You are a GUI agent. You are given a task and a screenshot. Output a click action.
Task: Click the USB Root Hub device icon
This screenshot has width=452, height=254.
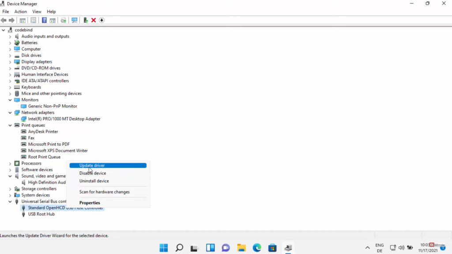tap(24, 214)
